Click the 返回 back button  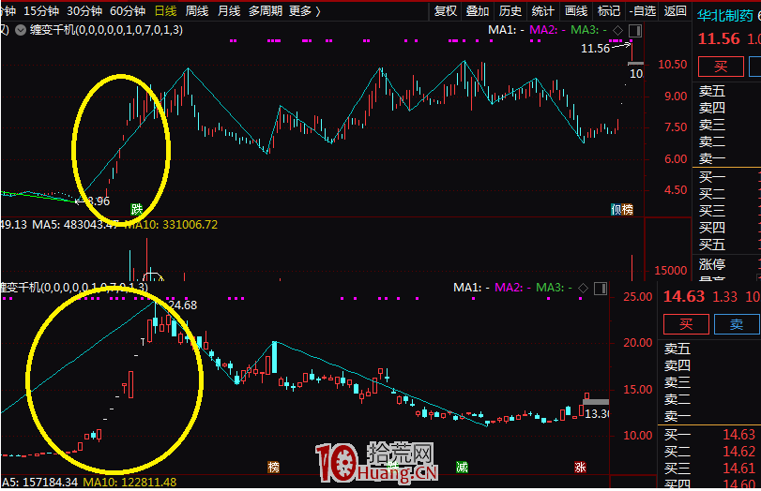[675, 10]
